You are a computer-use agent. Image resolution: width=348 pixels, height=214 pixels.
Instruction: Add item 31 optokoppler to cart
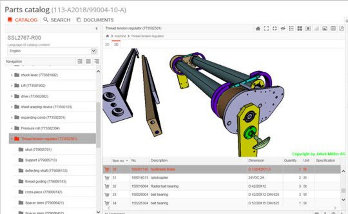click(107, 178)
